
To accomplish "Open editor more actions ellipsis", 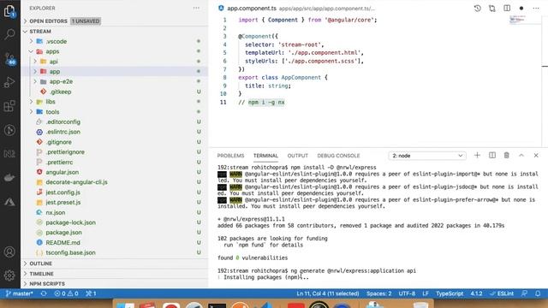I will [536, 8].
